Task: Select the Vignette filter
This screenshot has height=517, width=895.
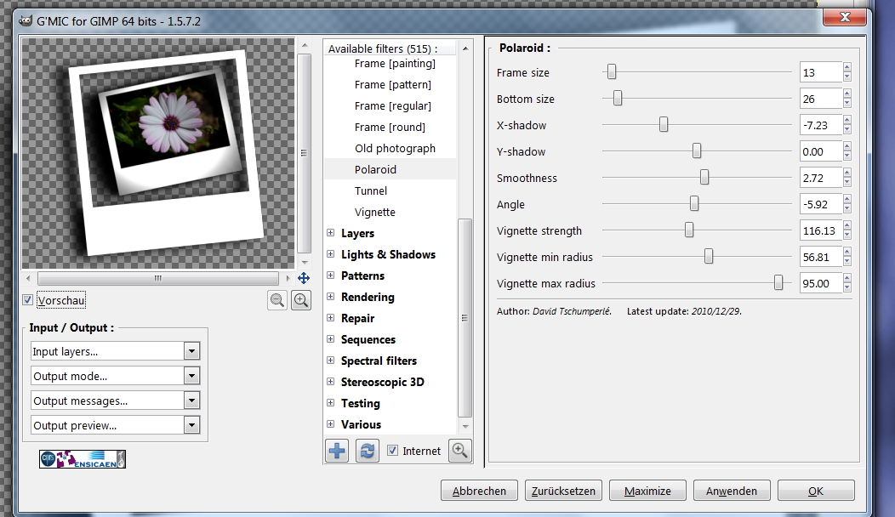Action: click(374, 212)
